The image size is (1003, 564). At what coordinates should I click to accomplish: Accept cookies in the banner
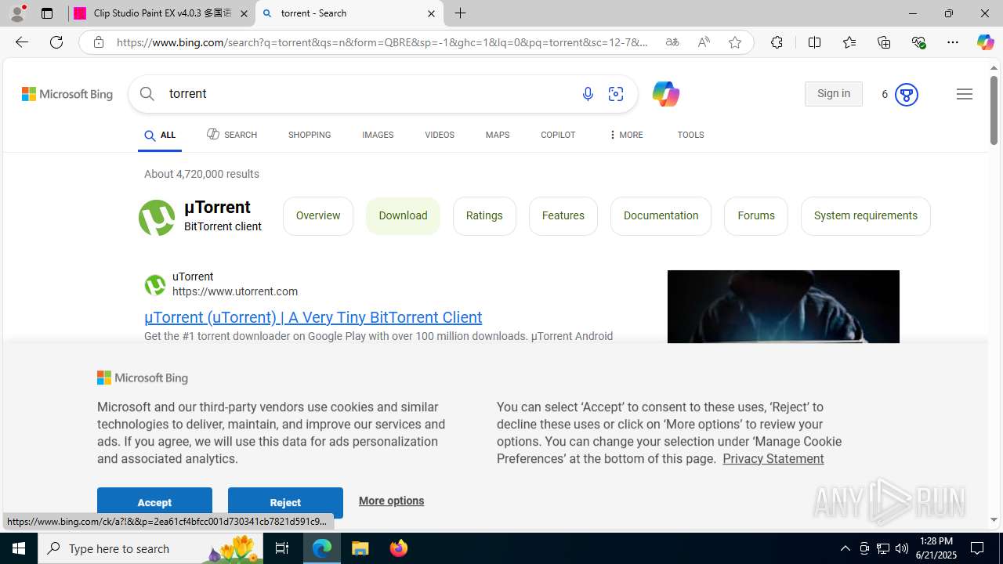(x=154, y=502)
